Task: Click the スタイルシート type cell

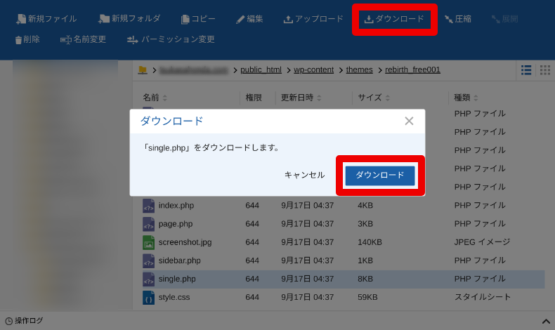Action: (x=483, y=298)
